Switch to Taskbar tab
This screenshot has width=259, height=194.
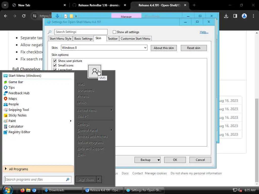coord(113,39)
